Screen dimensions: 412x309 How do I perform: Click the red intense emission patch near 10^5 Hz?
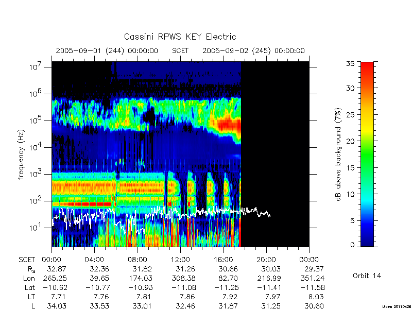tap(228, 124)
